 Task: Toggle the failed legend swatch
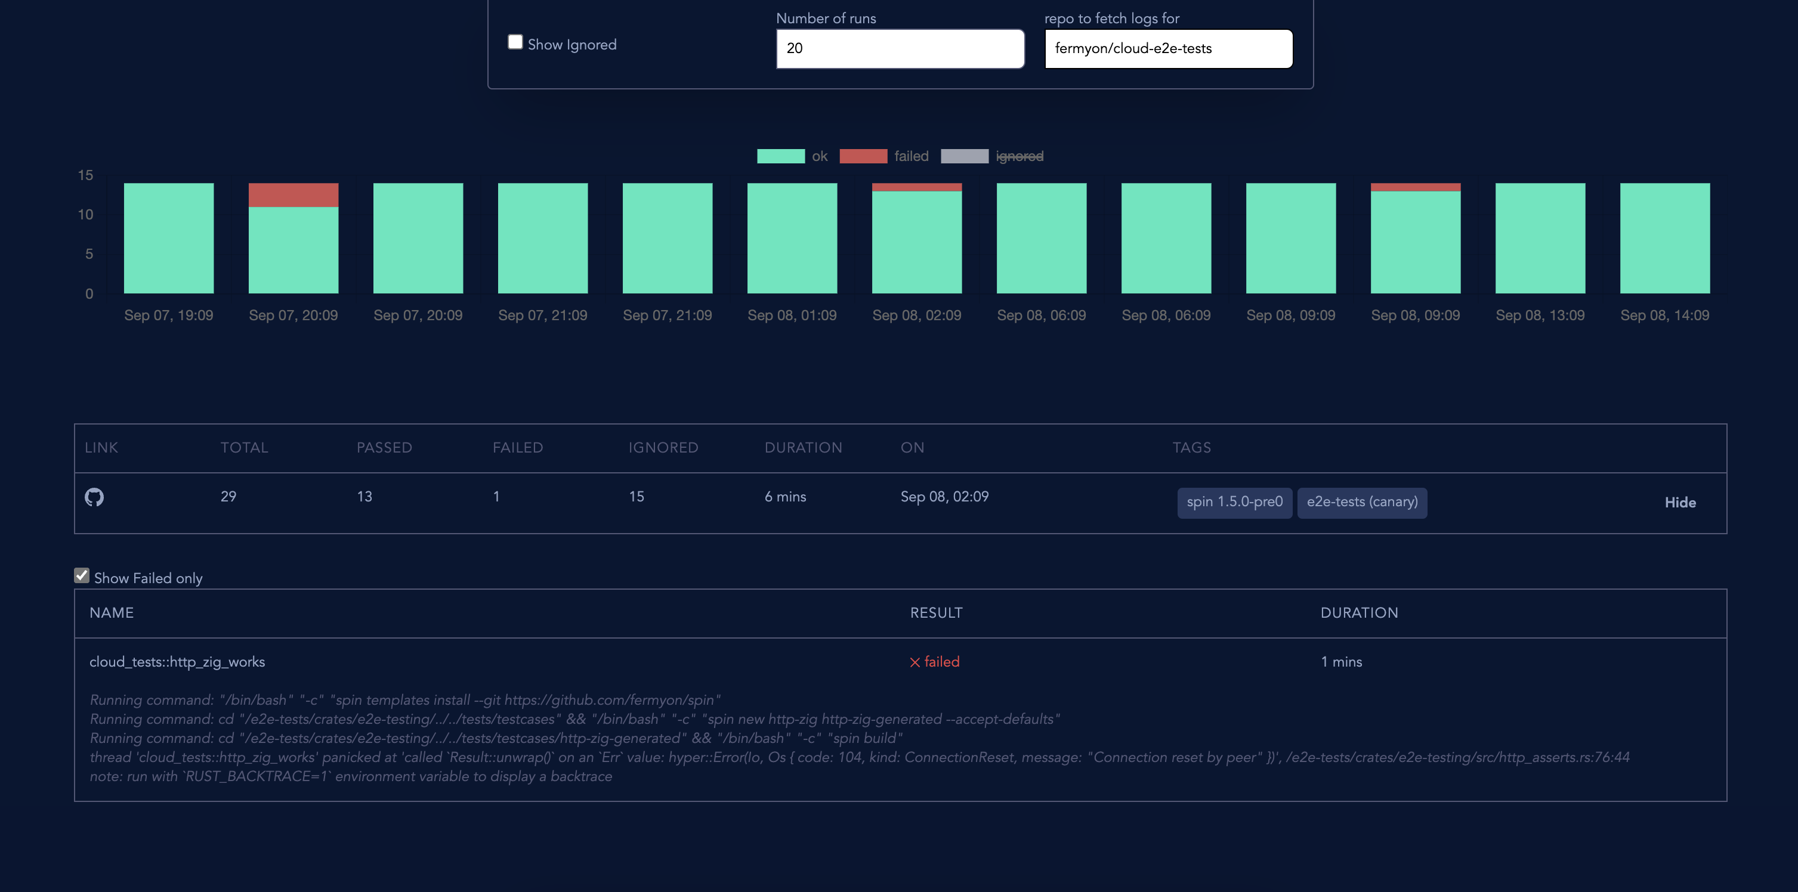coord(863,156)
